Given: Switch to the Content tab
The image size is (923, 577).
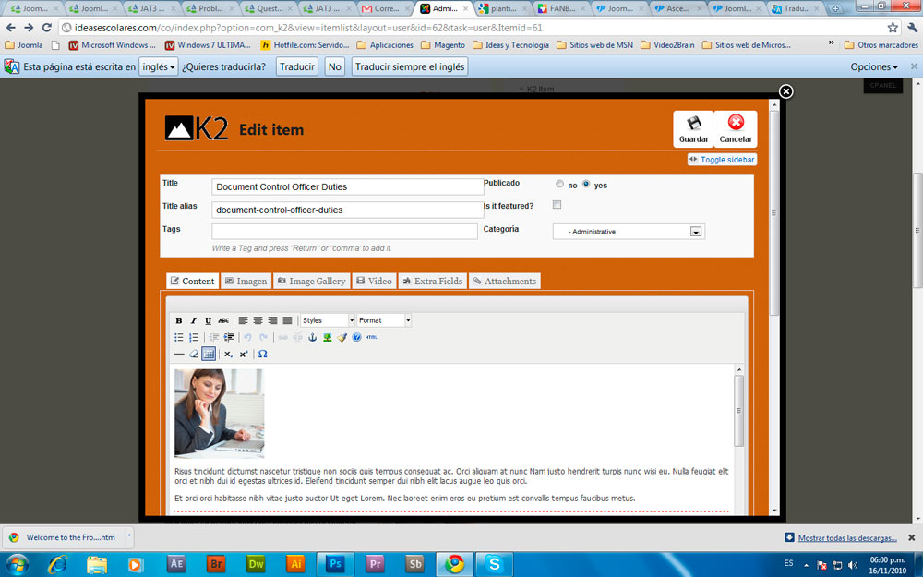Looking at the screenshot, I should pos(193,281).
